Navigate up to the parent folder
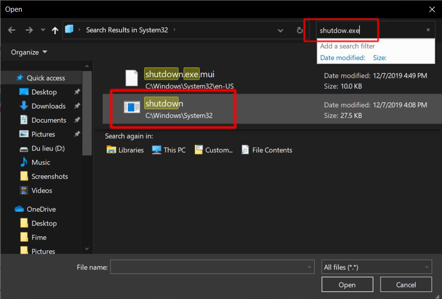 (x=54, y=30)
